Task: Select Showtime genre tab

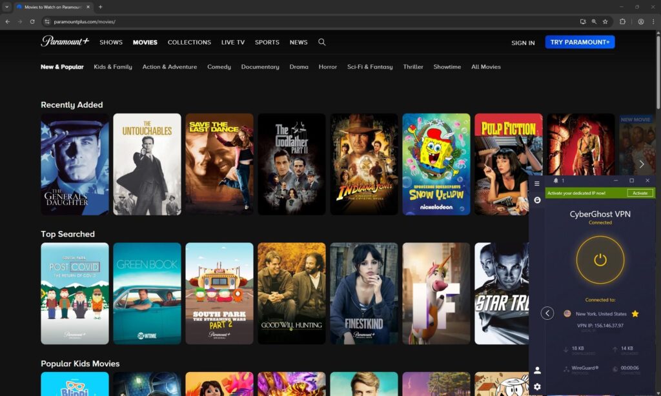Action: (447, 66)
